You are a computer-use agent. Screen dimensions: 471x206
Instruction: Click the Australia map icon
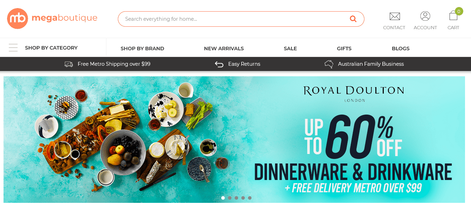pos(329,64)
